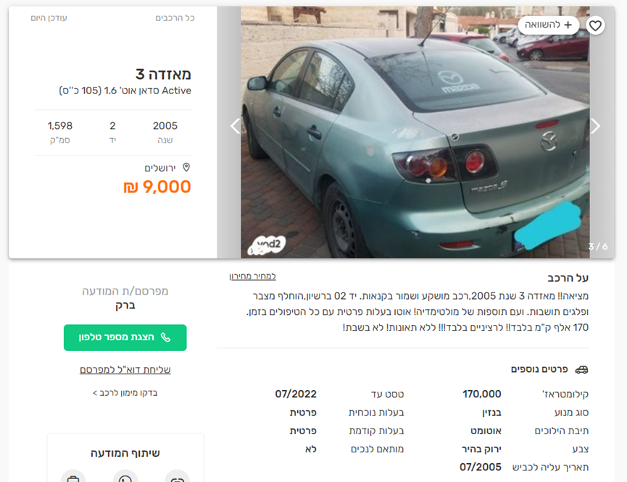Screen dimensions: 627x482
Task: Open the למחיר מחירון price list link
Action: point(252,276)
